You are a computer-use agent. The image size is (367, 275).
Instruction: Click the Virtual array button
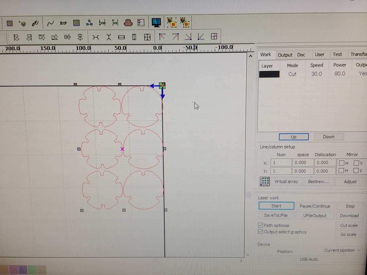coord(286,181)
